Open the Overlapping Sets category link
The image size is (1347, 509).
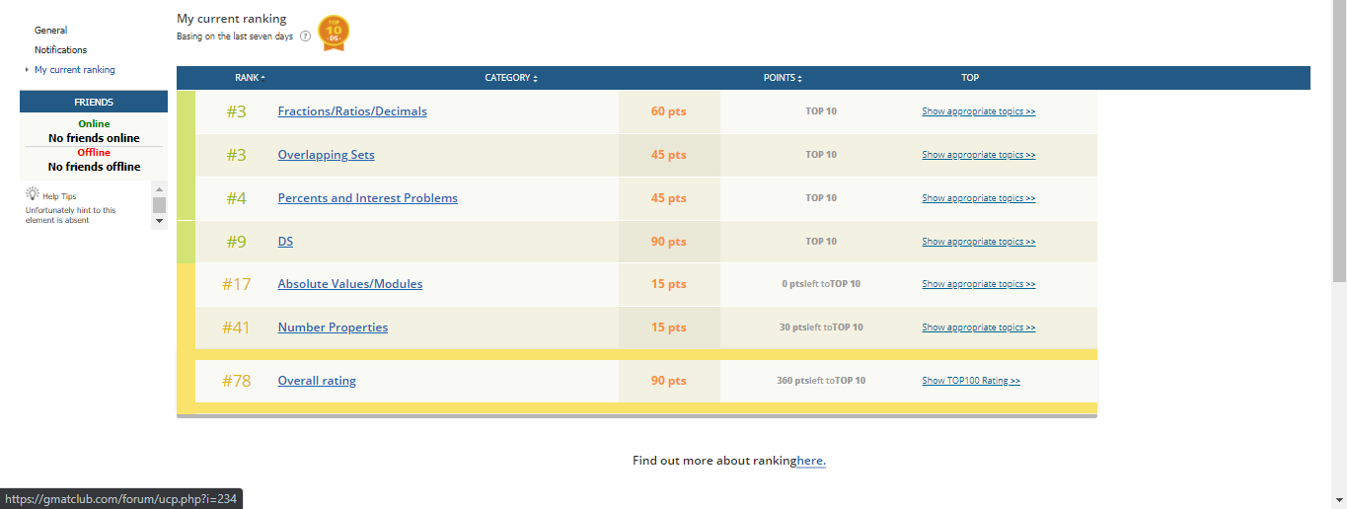(327, 155)
